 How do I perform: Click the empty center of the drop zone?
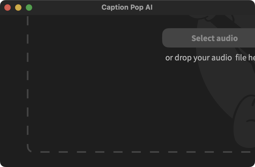pyautogui.click(x=107, y=89)
